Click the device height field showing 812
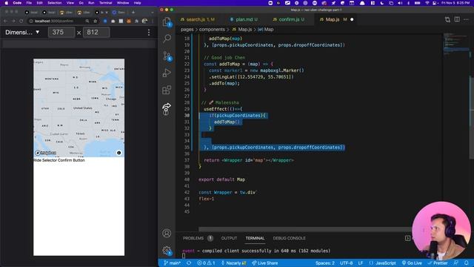This screenshot has width=474, height=267. (x=96, y=33)
